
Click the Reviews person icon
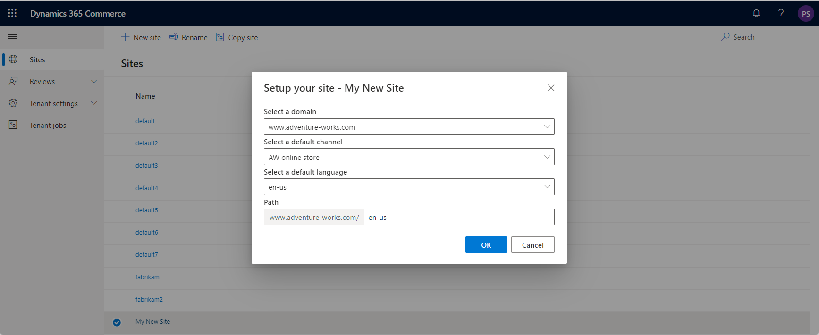pyautogui.click(x=13, y=81)
